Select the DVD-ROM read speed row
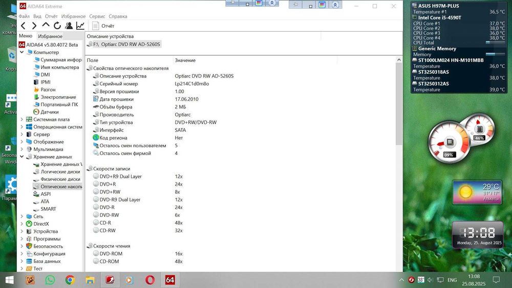The height and width of the screenshot is (288, 512). click(x=138, y=254)
